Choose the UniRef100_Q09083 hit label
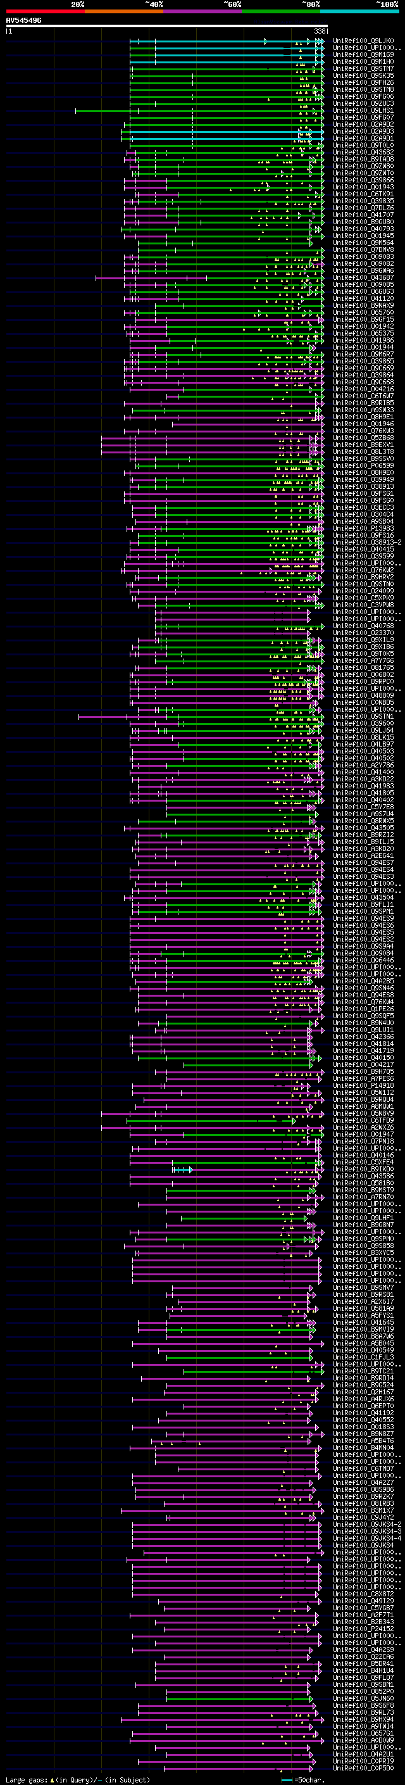The width and height of the screenshot is (405, 1785). [x=363, y=257]
